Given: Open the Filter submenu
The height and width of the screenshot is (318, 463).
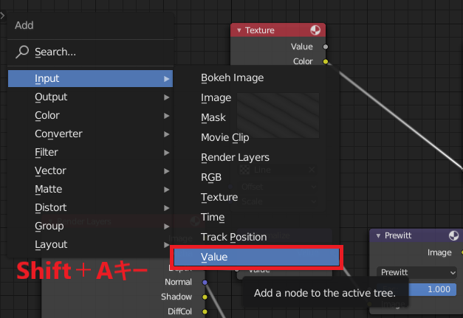Looking at the screenshot, I should (x=90, y=152).
